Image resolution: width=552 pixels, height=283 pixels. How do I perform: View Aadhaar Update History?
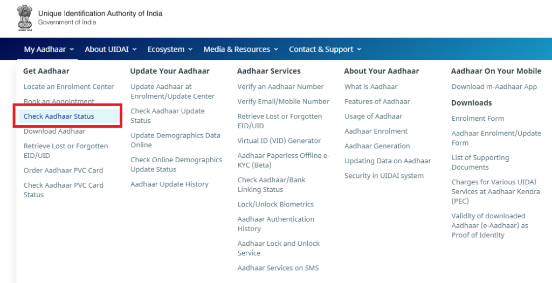coord(169,184)
